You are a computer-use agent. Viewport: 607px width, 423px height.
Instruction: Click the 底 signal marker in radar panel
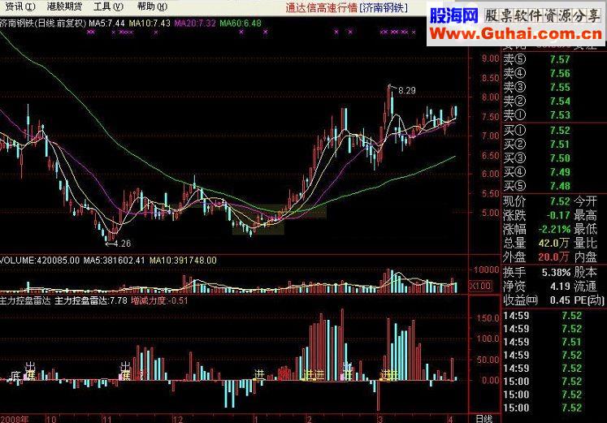tap(15, 375)
